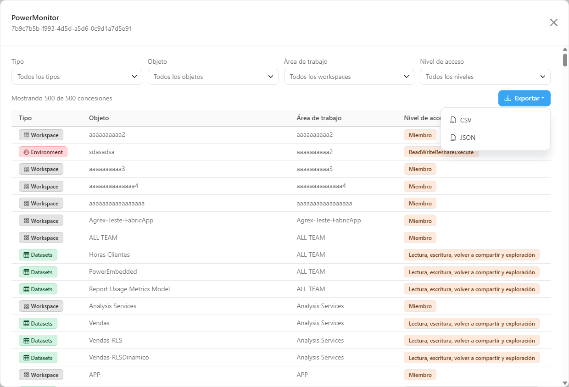569x387 pixels.
Task: Click the object name Vendas-RLSDinamico
Action: click(x=119, y=357)
